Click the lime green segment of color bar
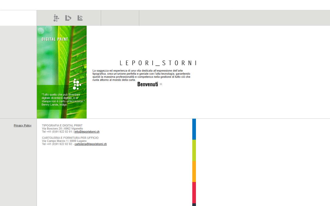Screen dimensions: 330x206 pyautogui.click(x=194, y=150)
